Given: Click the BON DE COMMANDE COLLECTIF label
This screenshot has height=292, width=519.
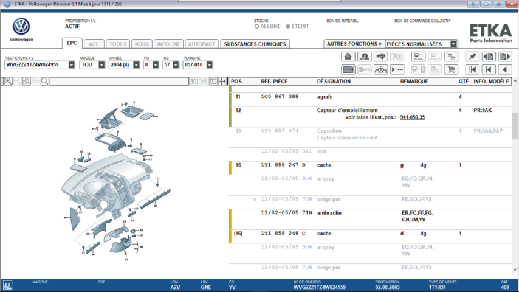Looking at the screenshot, I should pyautogui.click(x=422, y=21).
